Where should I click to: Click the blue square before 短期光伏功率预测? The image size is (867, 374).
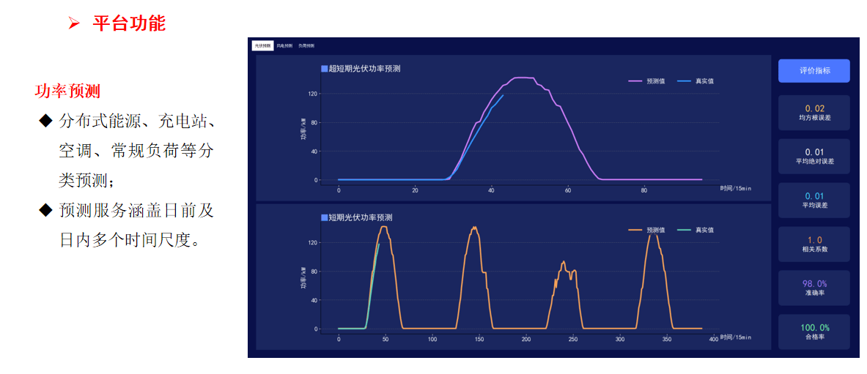coord(324,217)
